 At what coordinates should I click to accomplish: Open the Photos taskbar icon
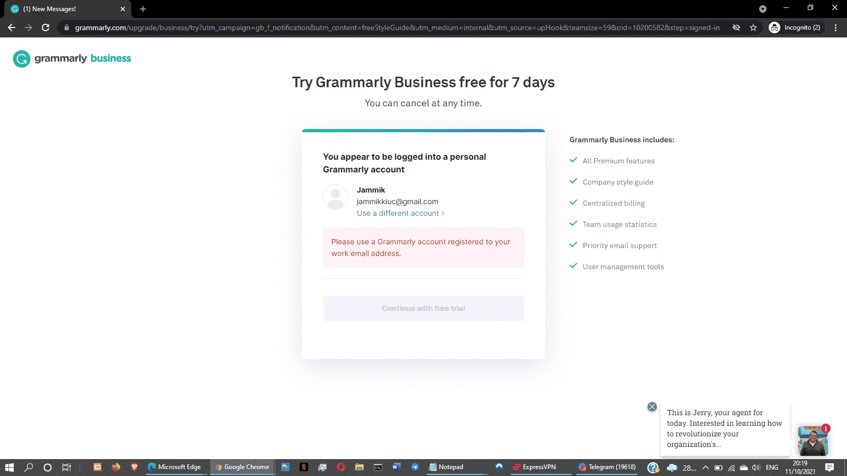[285, 467]
